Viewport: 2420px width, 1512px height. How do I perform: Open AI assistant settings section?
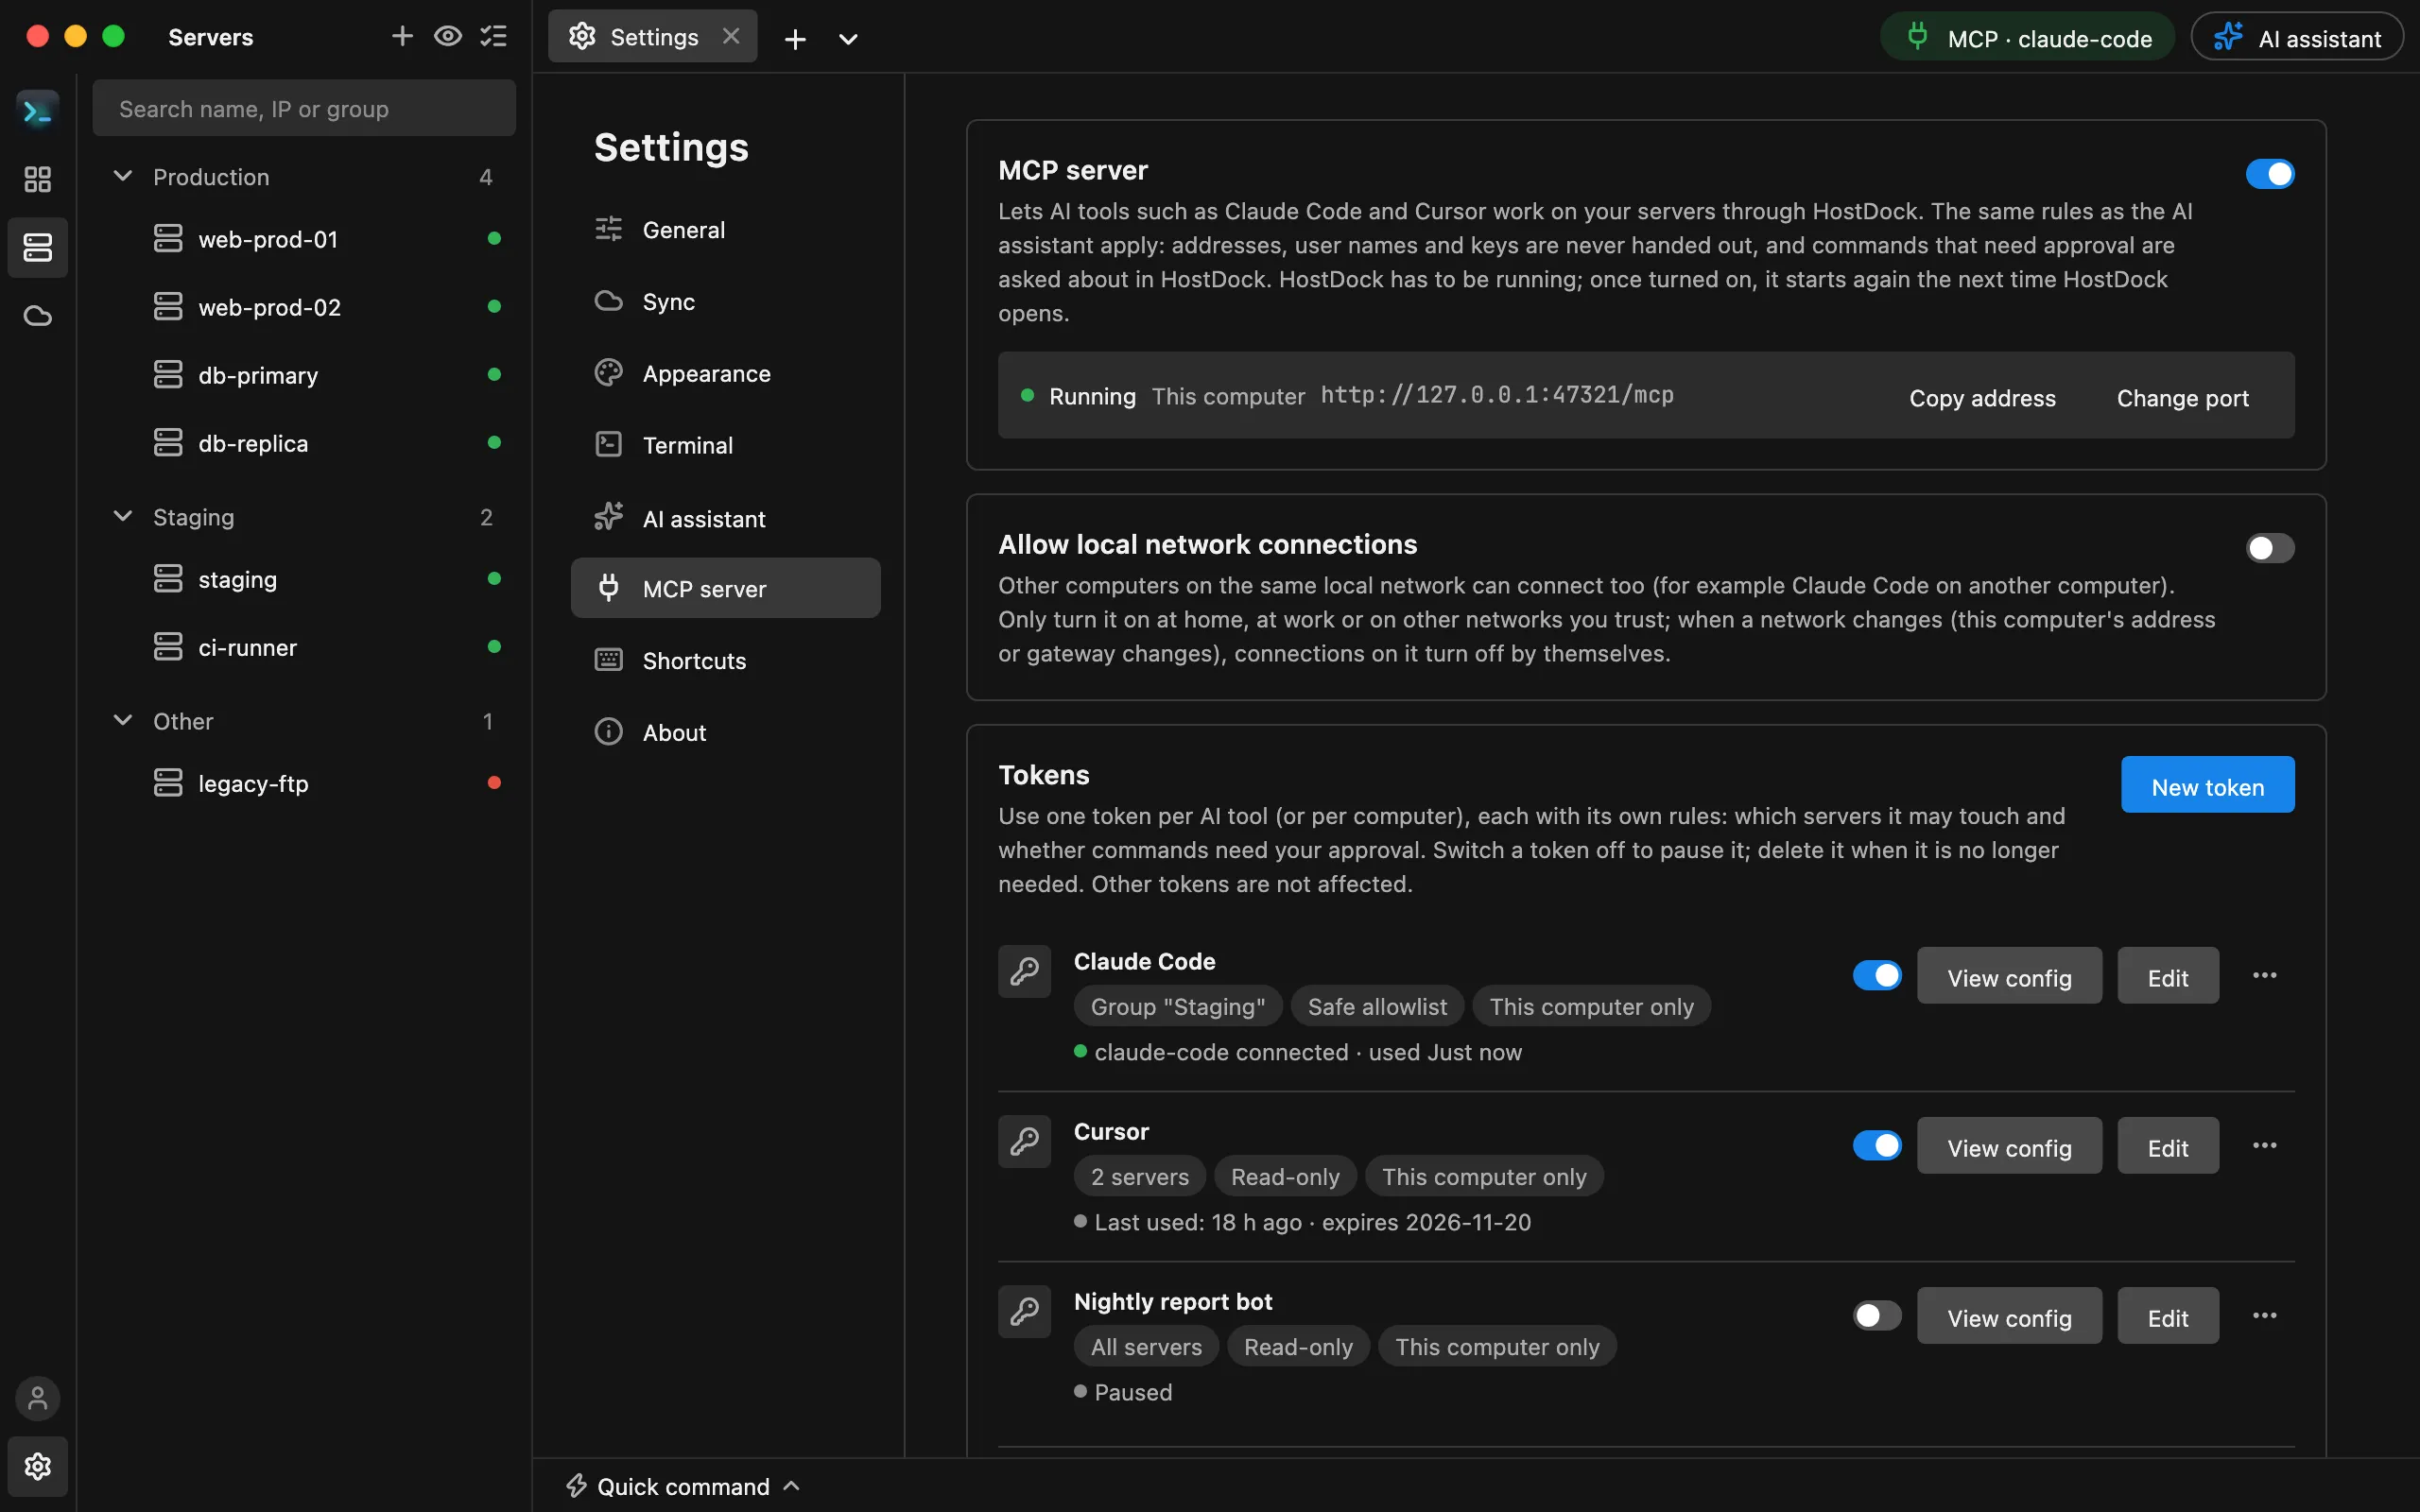(725, 518)
